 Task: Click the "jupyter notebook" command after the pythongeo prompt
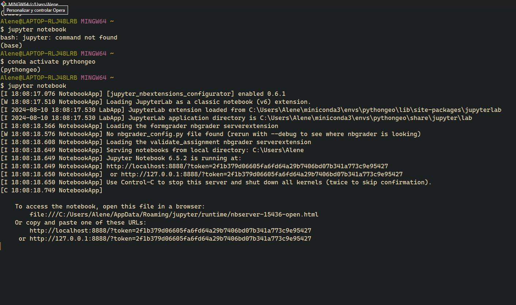coord(37,86)
